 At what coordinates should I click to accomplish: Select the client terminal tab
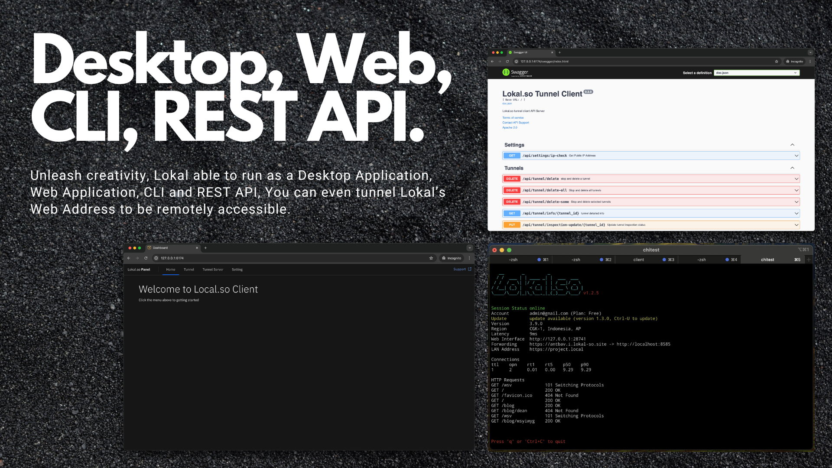tap(638, 260)
